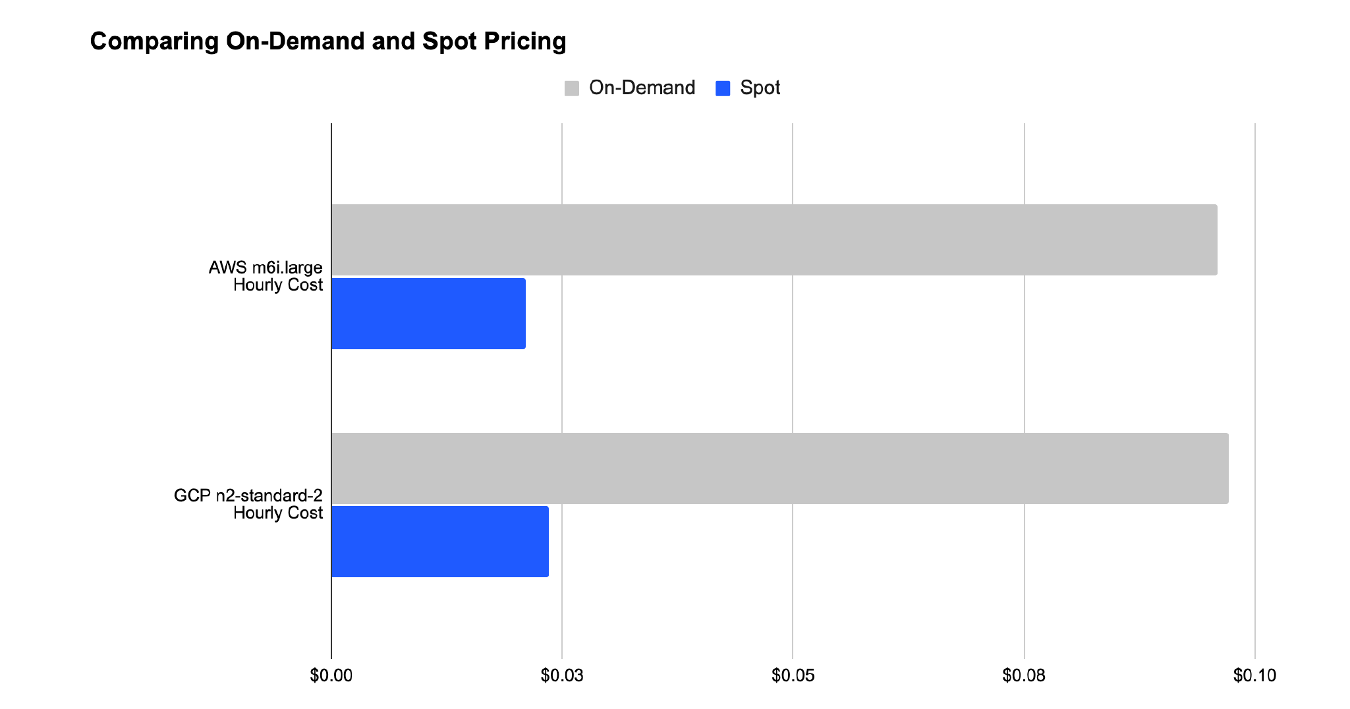Click the GCP n2-standard-2 Hourly Cost label
The height and width of the screenshot is (709, 1350).
click(x=248, y=504)
